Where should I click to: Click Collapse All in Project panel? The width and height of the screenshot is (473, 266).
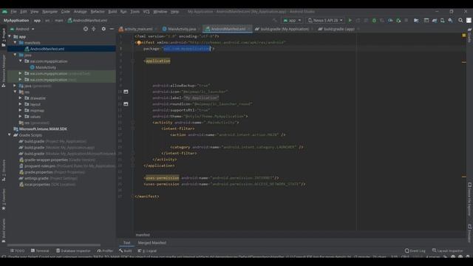tap(94, 29)
